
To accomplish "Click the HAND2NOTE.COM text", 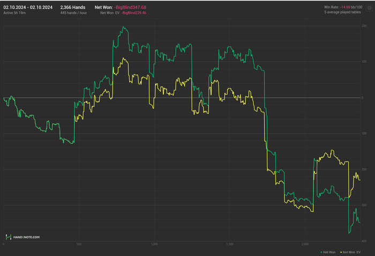I will coord(26,237).
